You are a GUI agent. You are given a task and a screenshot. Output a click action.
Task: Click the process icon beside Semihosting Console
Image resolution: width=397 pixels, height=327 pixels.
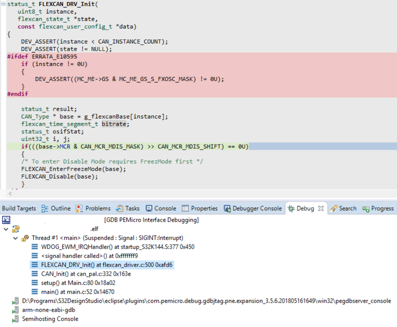pos(16,319)
